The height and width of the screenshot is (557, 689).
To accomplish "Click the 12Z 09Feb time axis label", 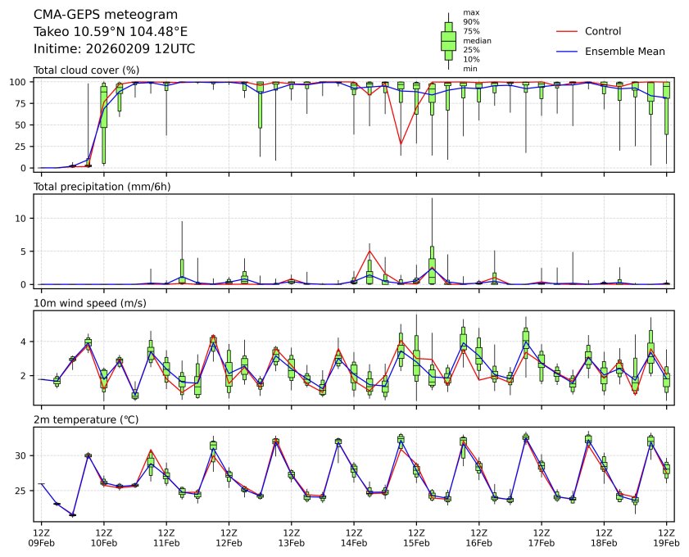I will 42,537.
